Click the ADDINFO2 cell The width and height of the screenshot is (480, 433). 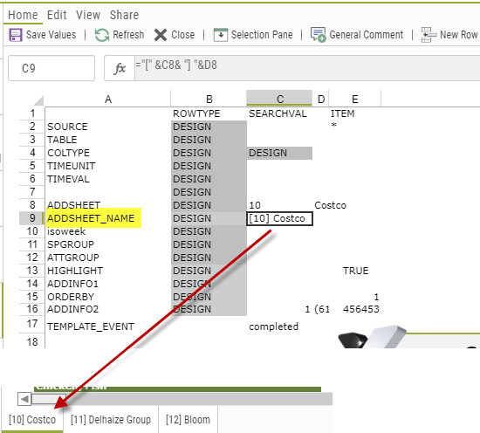tap(107, 309)
